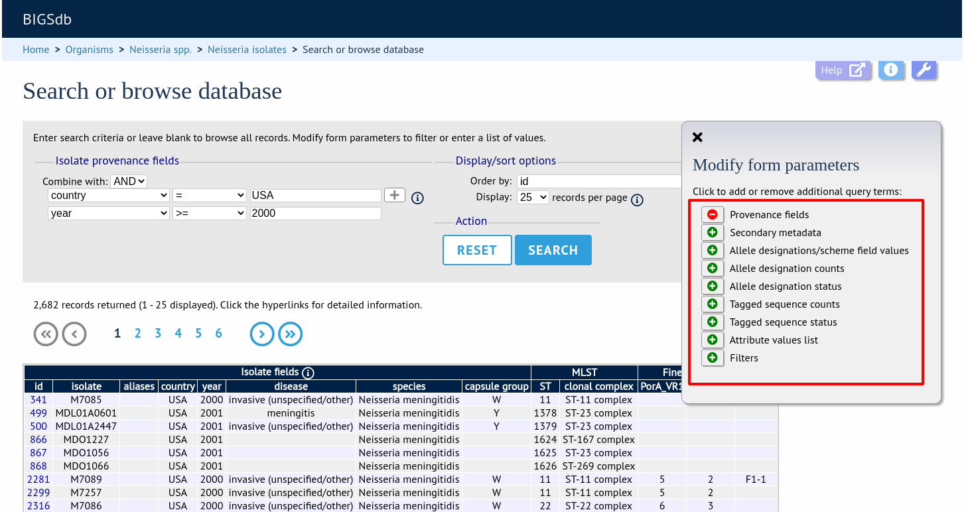Click the 2000 year value field

[x=316, y=213]
